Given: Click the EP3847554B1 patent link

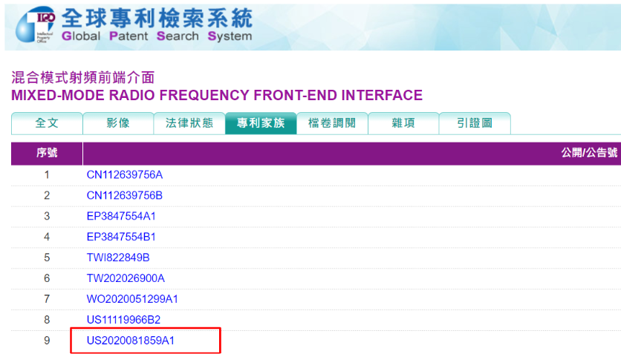Looking at the screenshot, I should 121,237.
